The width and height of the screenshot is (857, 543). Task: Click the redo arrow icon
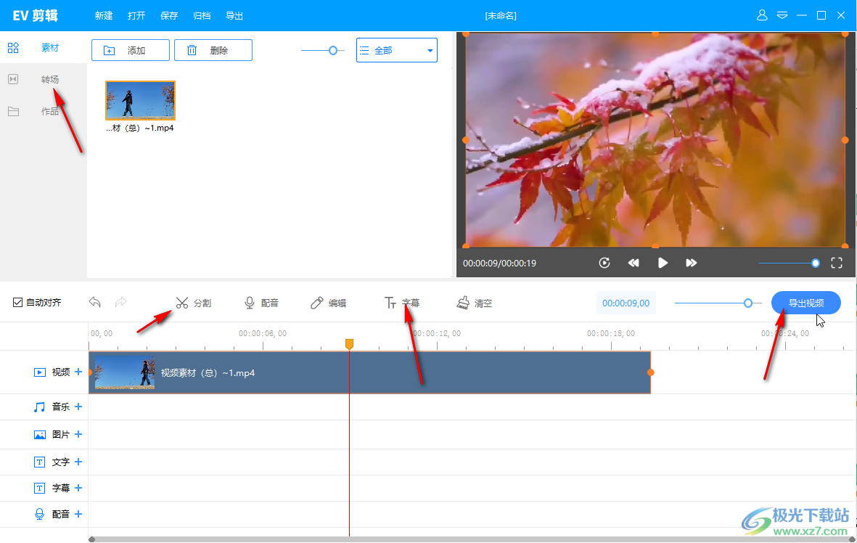(x=120, y=303)
